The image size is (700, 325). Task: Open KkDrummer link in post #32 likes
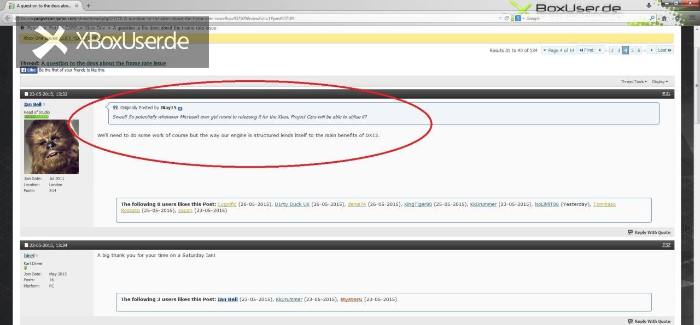[289, 299]
